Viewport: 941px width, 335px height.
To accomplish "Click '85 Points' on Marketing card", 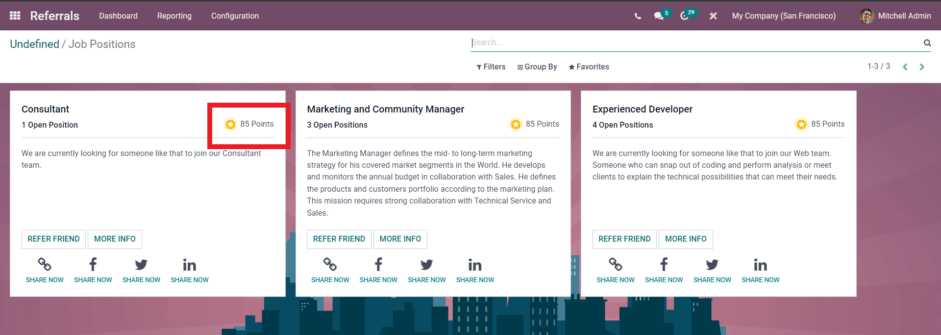I will 543,124.
